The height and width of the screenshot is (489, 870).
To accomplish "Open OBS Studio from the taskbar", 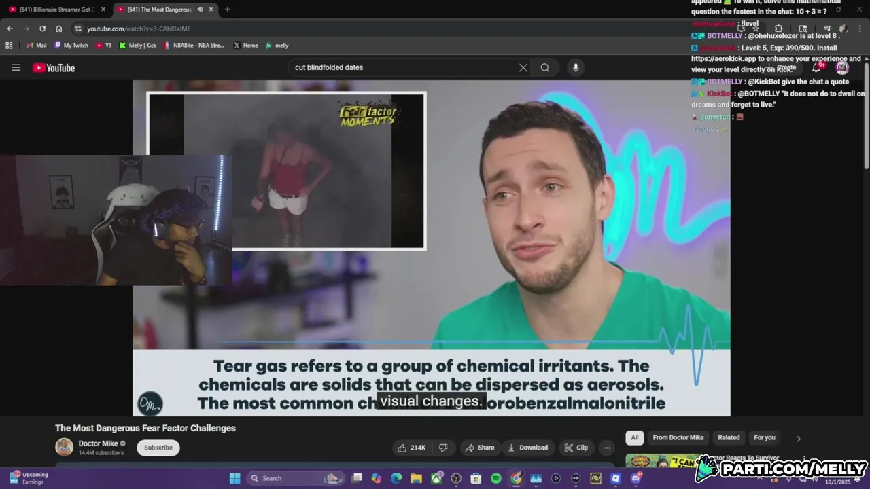I will (x=456, y=478).
